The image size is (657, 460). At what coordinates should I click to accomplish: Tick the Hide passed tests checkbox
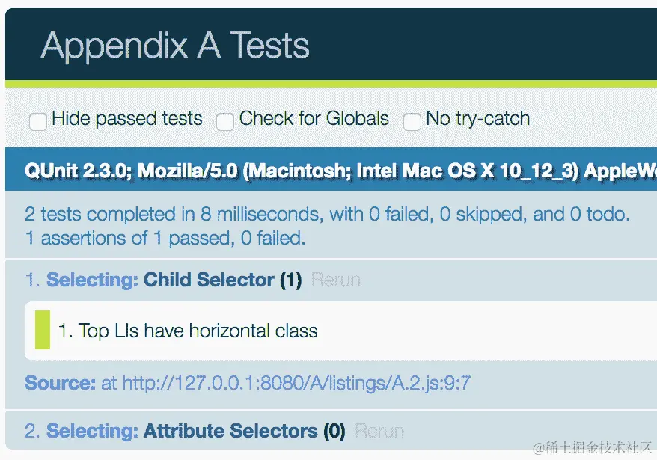pyautogui.click(x=38, y=121)
